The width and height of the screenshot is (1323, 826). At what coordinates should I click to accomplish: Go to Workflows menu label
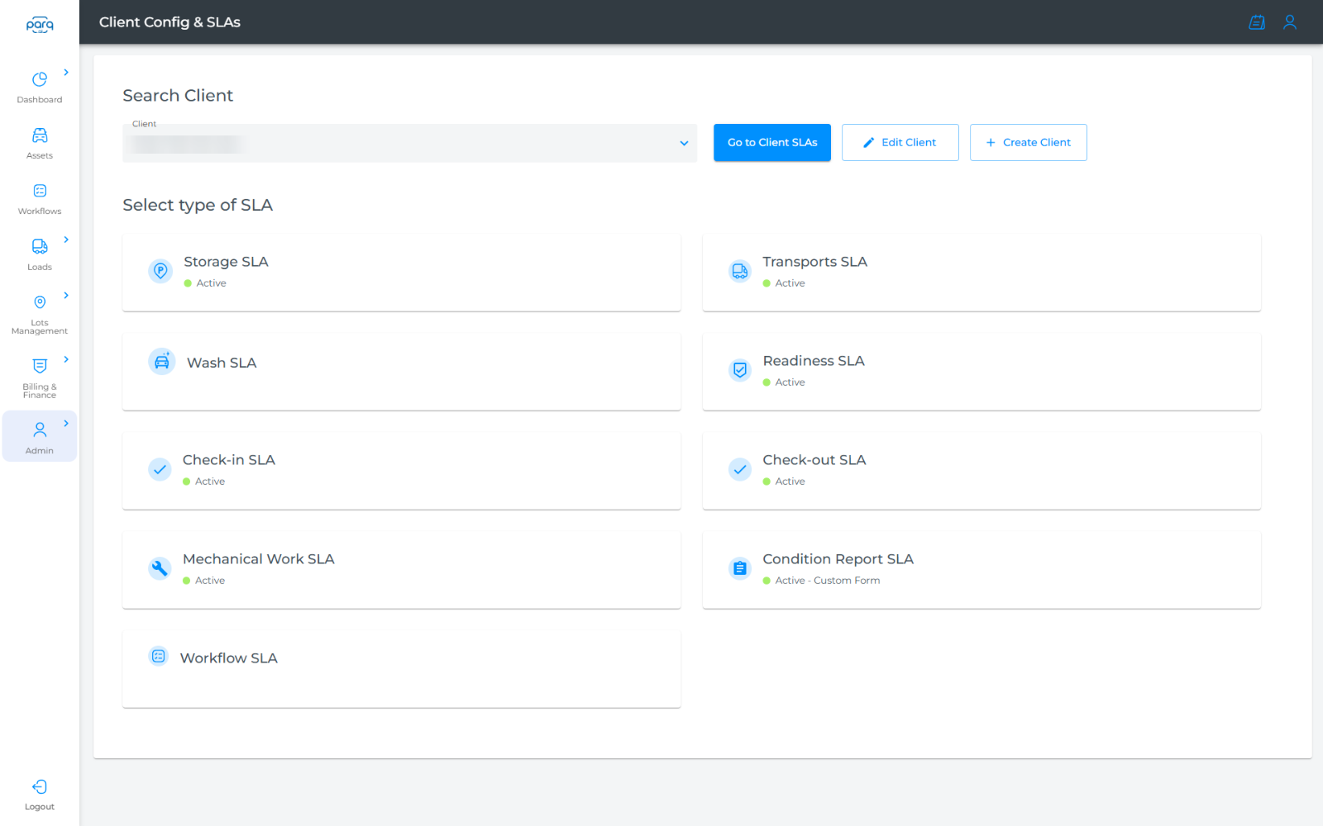(x=40, y=211)
